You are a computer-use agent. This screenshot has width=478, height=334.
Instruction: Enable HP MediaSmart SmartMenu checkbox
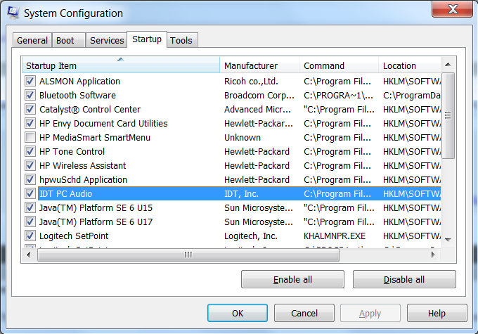coord(30,137)
